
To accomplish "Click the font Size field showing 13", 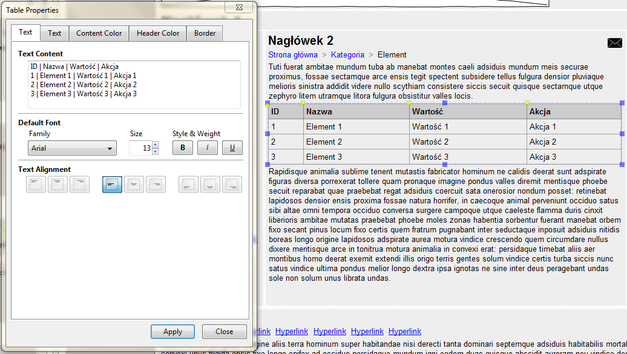I will coord(141,148).
